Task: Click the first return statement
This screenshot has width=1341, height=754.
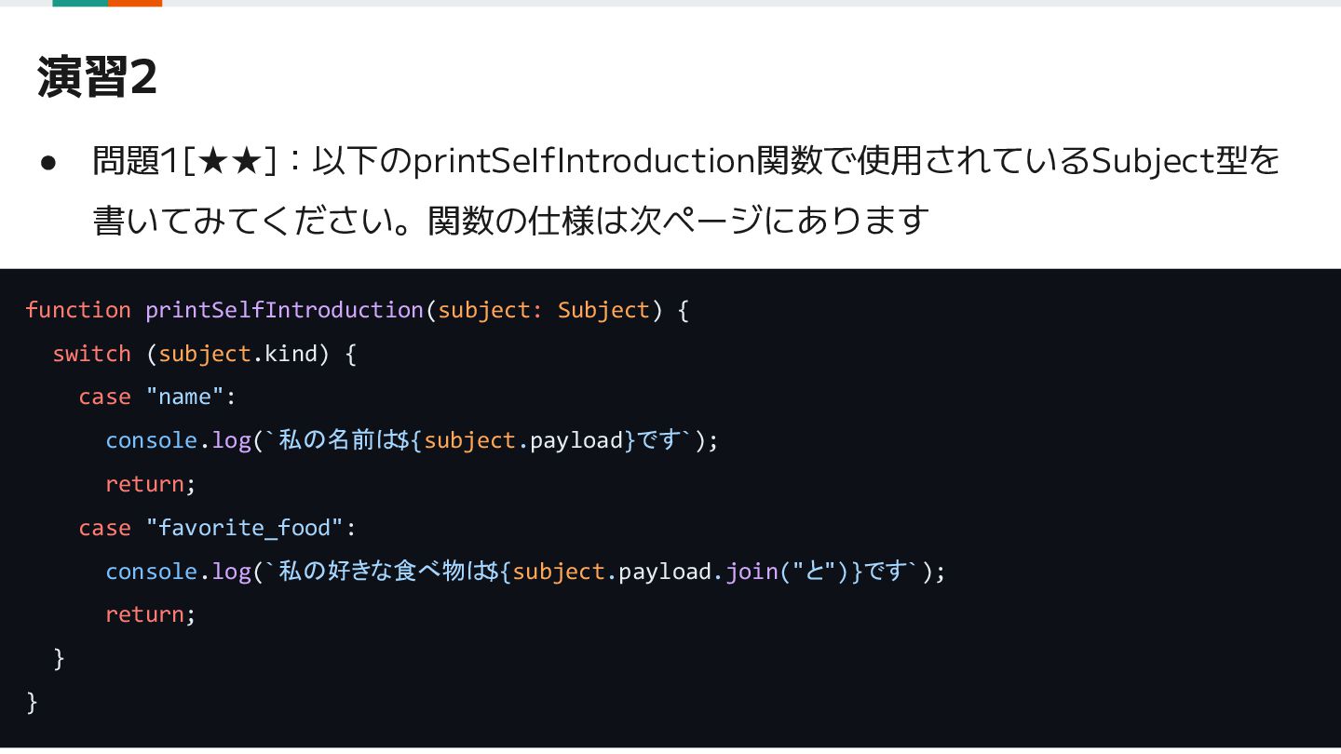Action: tap(151, 484)
